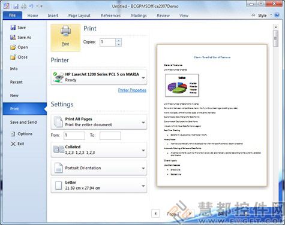
Task: Open the File tab
Action: pos(12,15)
